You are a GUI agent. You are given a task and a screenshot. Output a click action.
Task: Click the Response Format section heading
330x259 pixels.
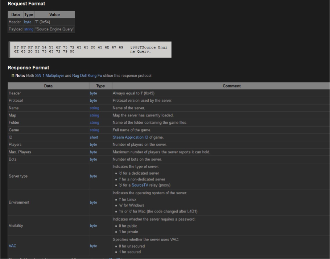[x=28, y=68]
